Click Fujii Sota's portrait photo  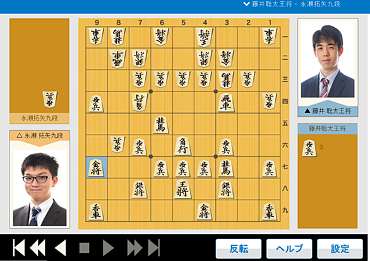point(328,59)
